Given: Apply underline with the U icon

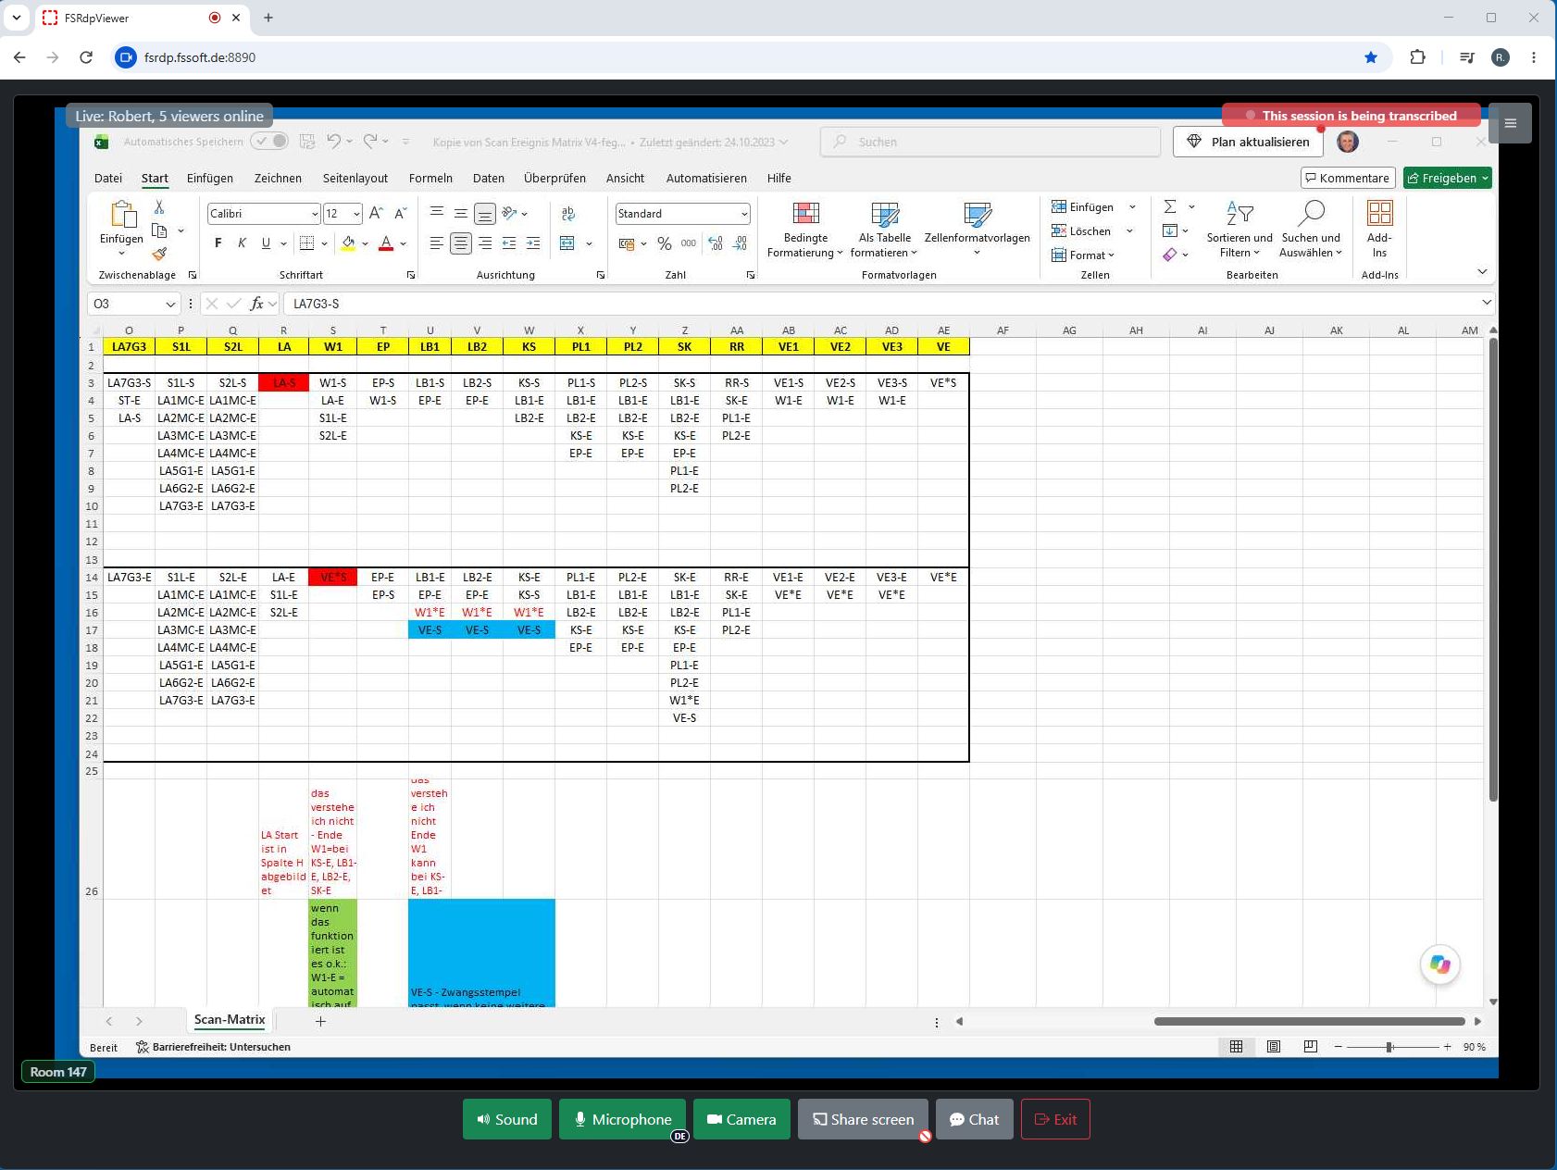Looking at the screenshot, I should pos(266,243).
